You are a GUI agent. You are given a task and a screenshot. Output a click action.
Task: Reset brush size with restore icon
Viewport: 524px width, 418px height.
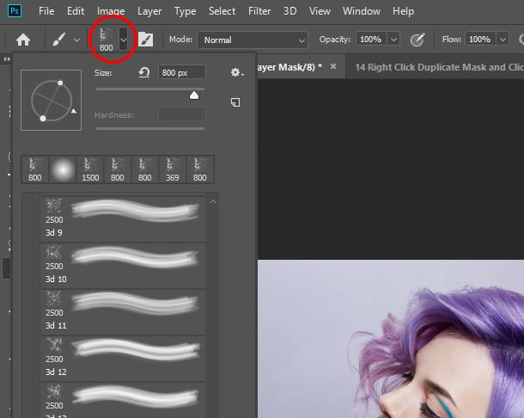(144, 72)
